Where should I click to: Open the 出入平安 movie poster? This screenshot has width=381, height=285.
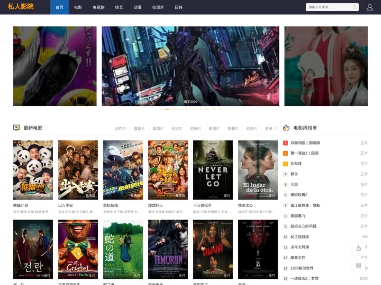coord(78,170)
